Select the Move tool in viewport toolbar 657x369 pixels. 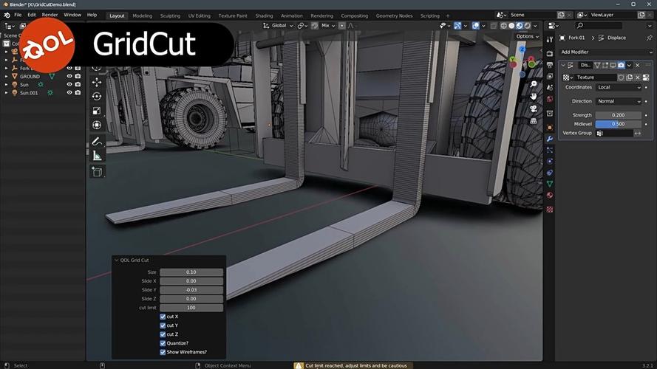97,82
